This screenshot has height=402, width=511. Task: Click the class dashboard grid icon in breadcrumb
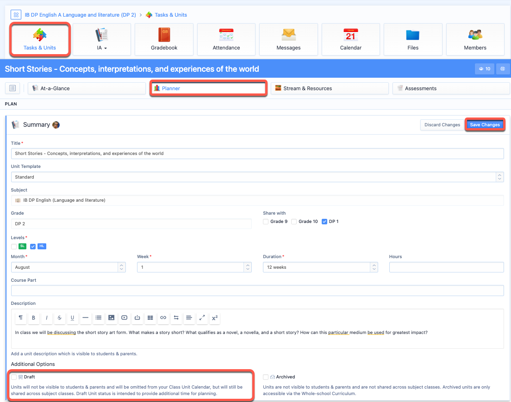tap(16, 15)
